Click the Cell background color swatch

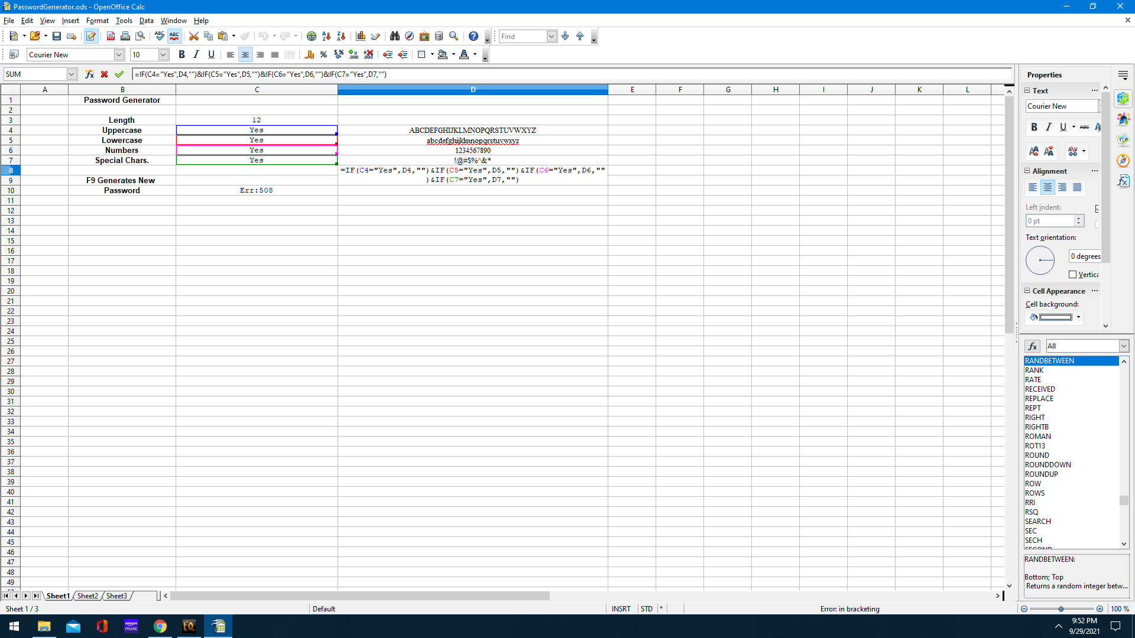[x=1055, y=317]
